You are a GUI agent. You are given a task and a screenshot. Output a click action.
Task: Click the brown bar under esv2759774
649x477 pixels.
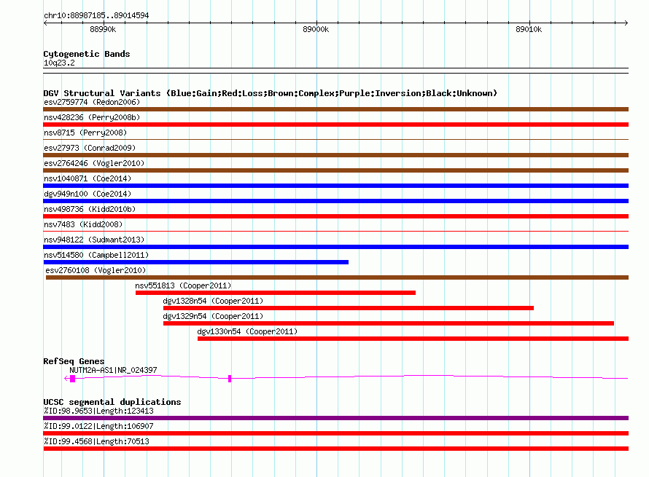pos(335,109)
